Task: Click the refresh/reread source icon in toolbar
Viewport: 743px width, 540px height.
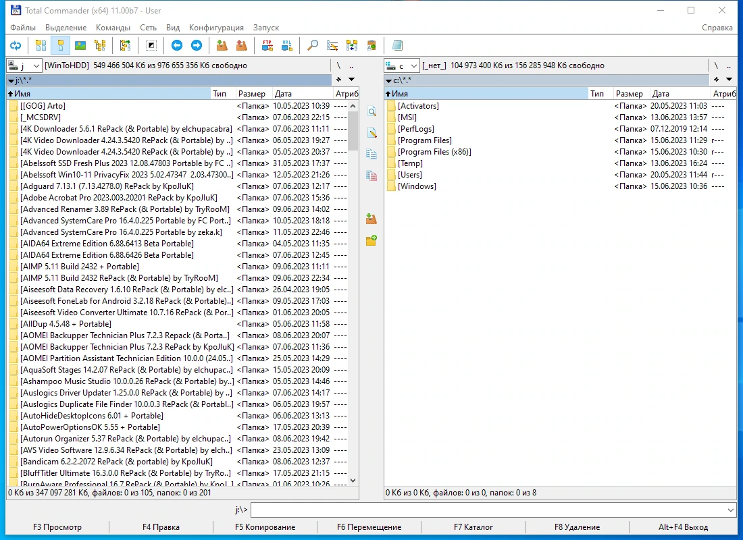Action: (x=16, y=45)
